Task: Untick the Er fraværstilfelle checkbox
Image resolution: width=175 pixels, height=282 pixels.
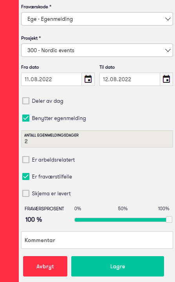Action: pyautogui.click(x=26, y=176)
